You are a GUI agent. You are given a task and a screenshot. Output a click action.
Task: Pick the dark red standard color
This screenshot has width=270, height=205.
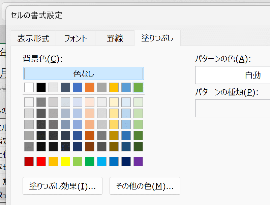click(x=29, y=162)
